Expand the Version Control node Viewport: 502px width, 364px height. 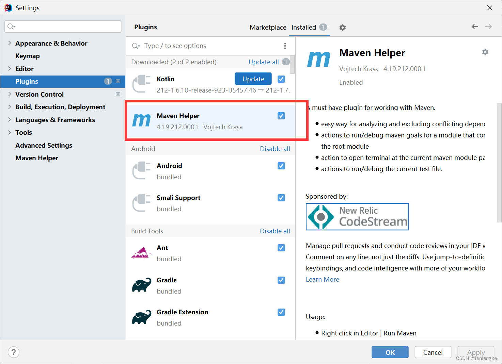click(x=10, y=94)
